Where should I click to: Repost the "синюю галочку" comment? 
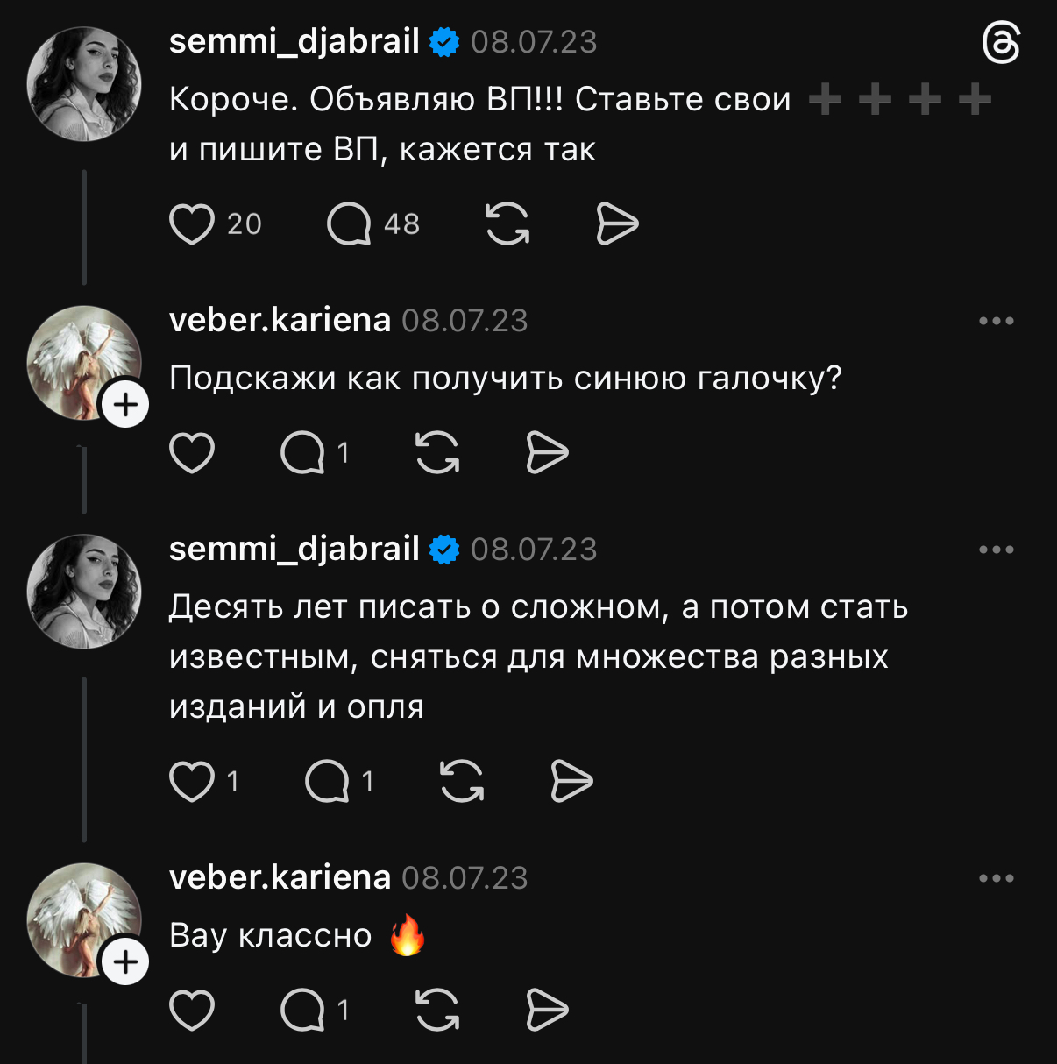coord(437,452)
